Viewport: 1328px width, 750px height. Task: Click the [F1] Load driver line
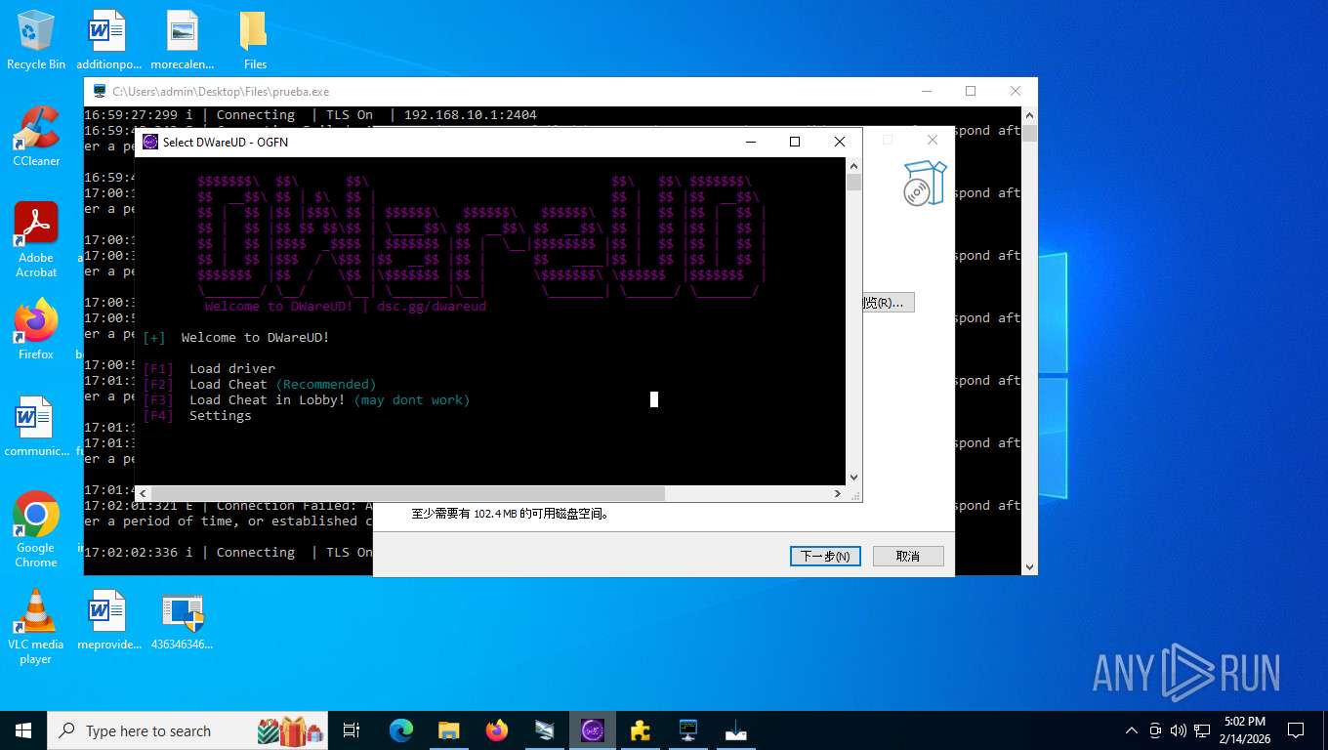209,368
